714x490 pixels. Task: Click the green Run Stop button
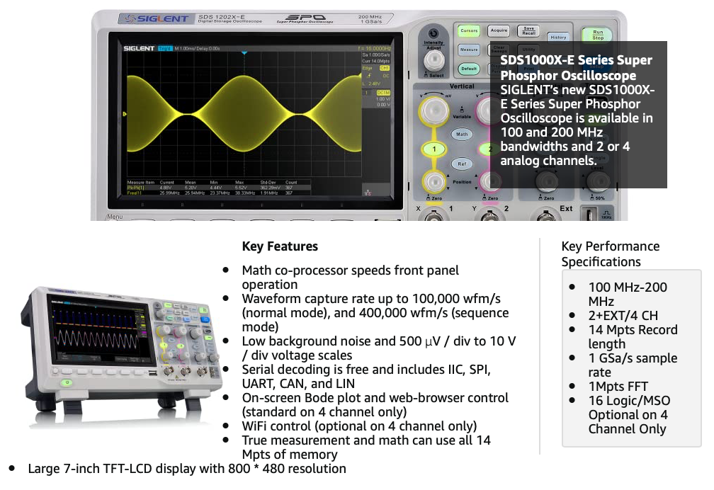[597, 35]
